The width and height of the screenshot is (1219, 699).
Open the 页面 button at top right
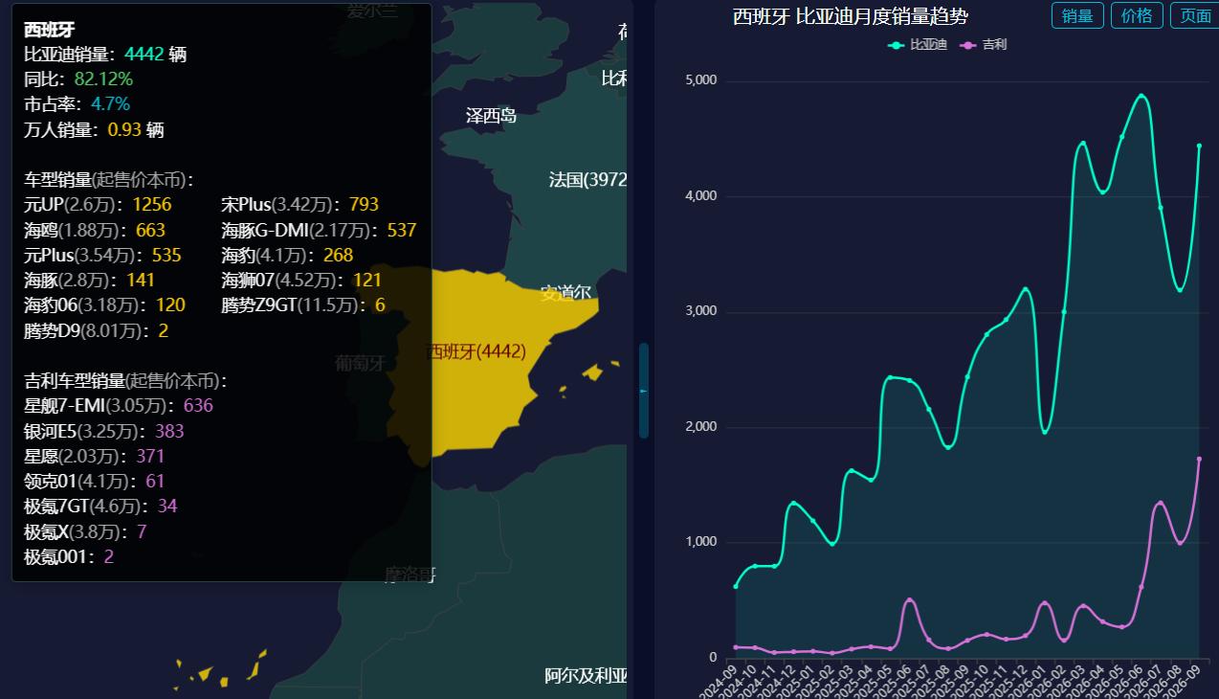pyautogui.click(x=1194, y=15)
